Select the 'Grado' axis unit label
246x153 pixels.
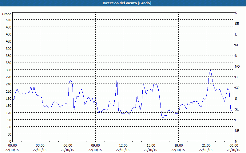point(7,14)
